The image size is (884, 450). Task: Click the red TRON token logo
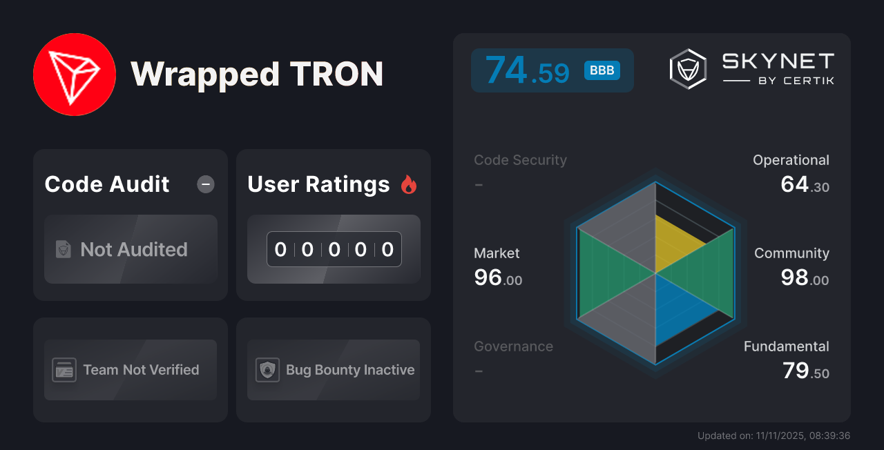[75, 74]
